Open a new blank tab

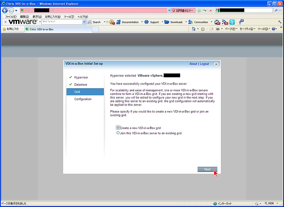coord(95,30)
